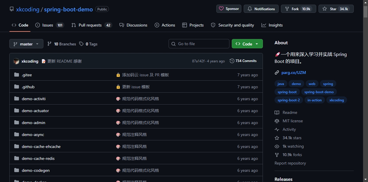Select the spring-boot-2 topic tag
The height and width of the screenshot is (182, 368).
289,100
